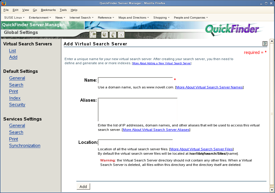
Task: Open the Synchronization link
Action: click(x=25, y=146)
